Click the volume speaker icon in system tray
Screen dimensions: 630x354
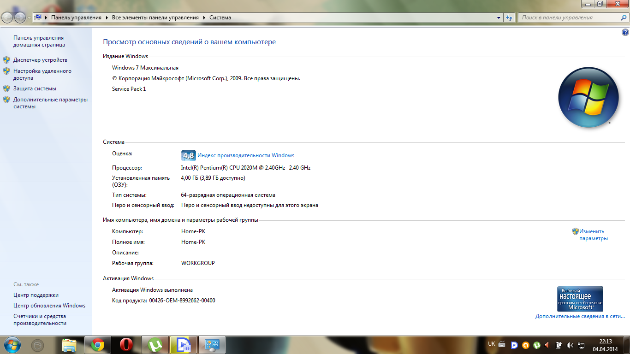570,345
